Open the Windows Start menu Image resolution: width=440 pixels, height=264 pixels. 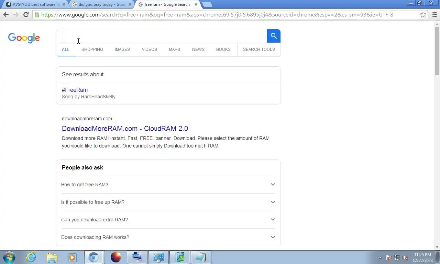pos(9,257)
